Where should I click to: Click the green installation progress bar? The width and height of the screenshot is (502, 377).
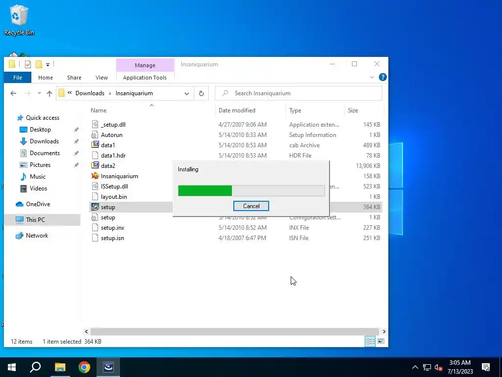(x=251, y=190)
